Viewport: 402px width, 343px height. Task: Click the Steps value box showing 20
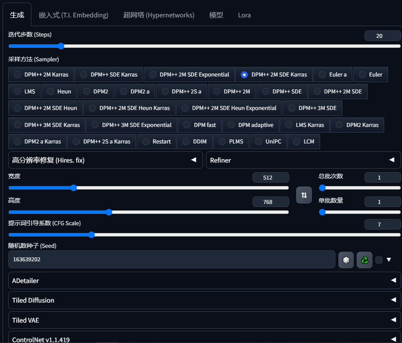(x=382, y=36)
